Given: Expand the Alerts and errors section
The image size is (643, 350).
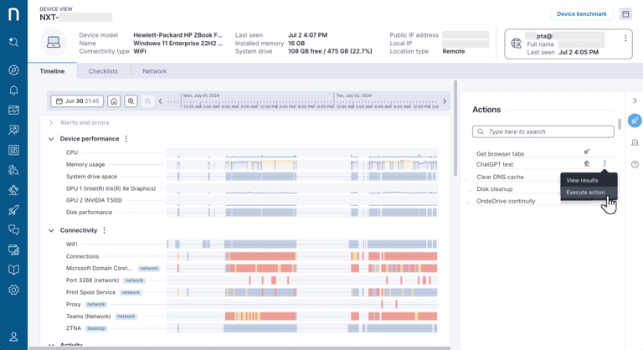Looking at the screenshot, I should coord(51,123).
